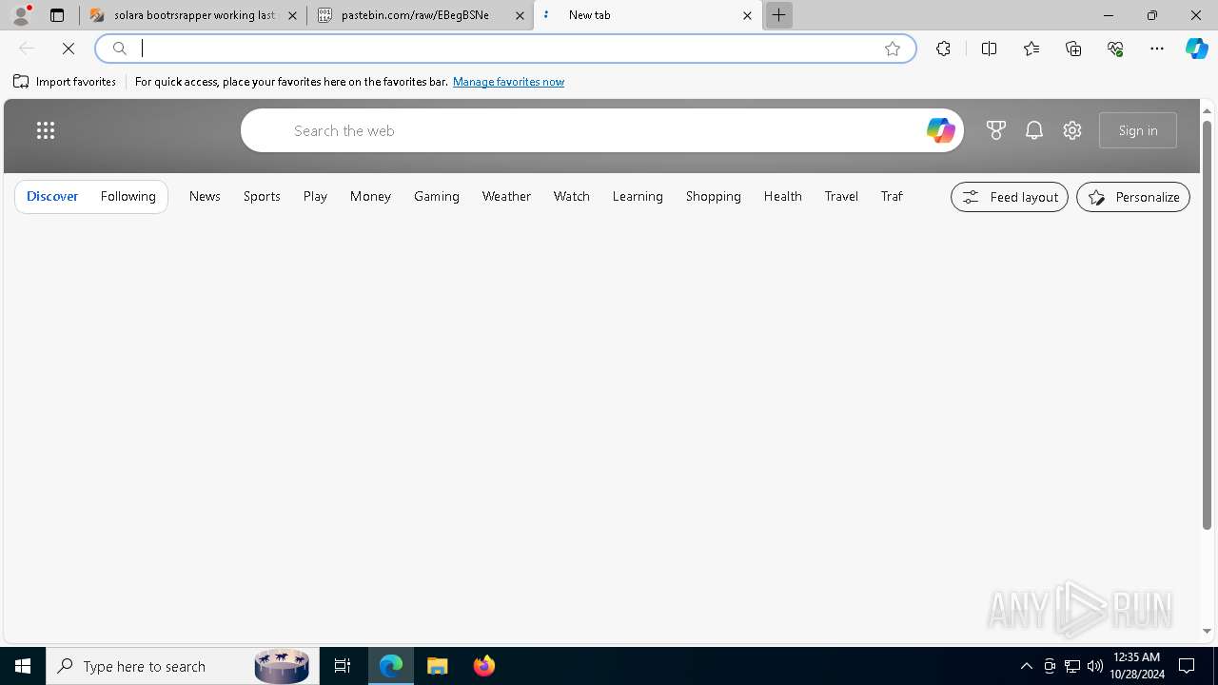Screen dimensions: 1218x685
Task: Open the Action Center notifications icon
Action: [x=1187, y=666]
